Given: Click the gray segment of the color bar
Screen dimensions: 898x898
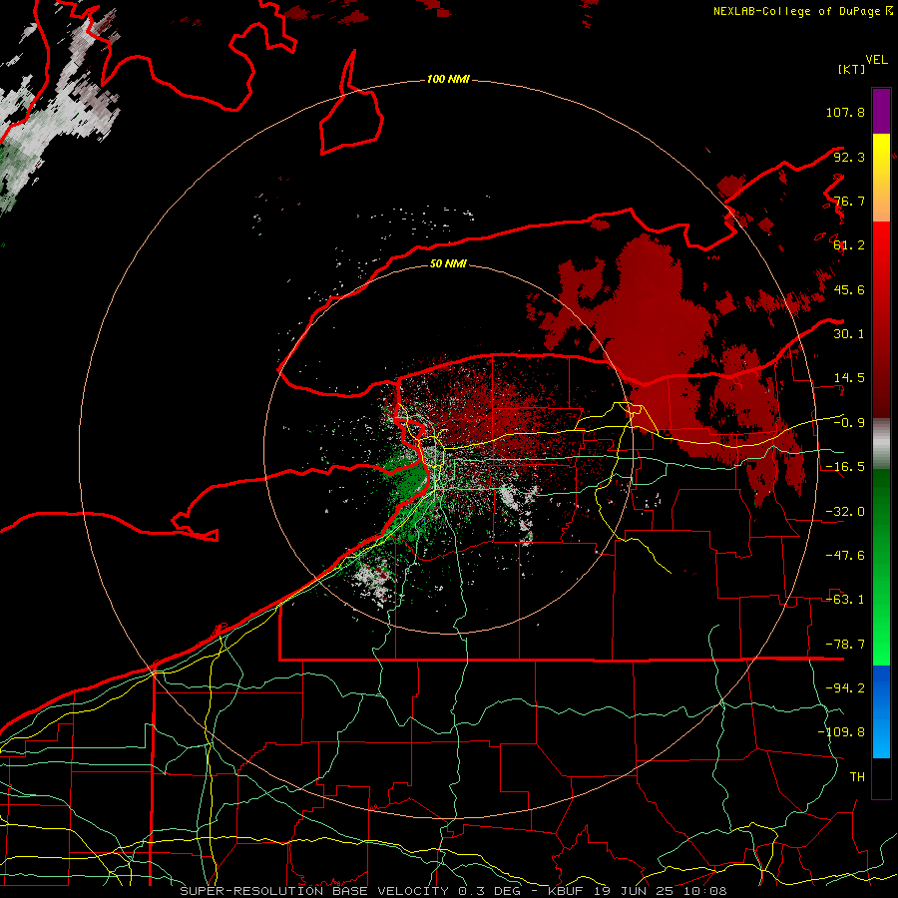Looking at the screenshot, I should pyautogui.click(x=881, y=444).
